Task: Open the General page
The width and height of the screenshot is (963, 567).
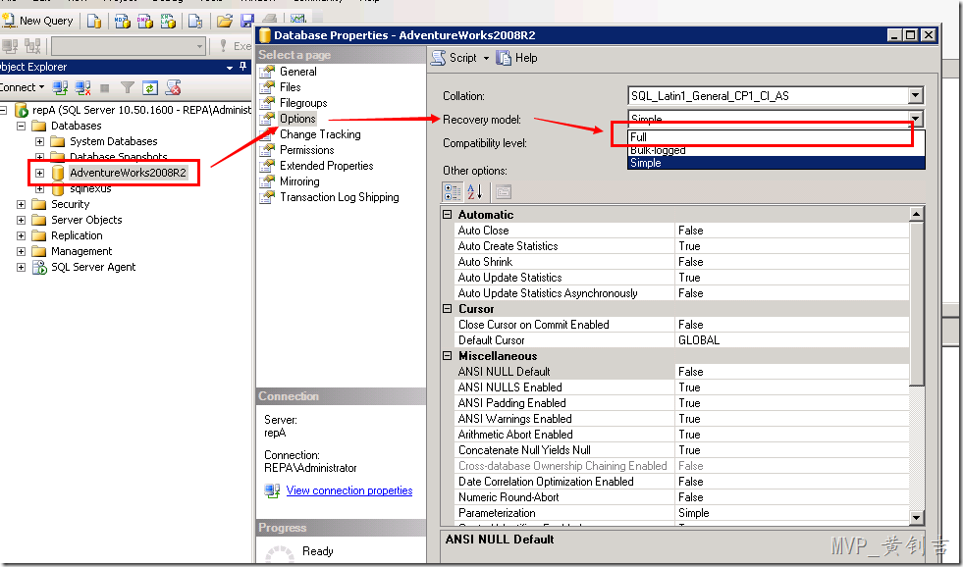Action: pyautogui.click(x=297, y=72)
